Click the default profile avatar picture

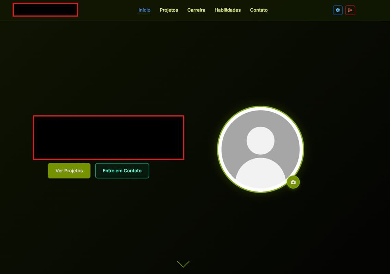point(260,149)
